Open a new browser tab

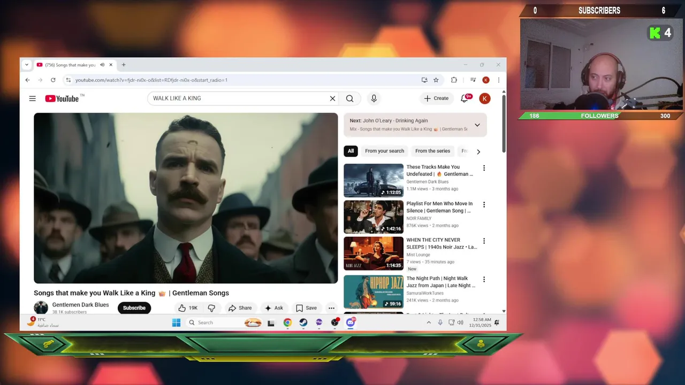pos(124,65)
